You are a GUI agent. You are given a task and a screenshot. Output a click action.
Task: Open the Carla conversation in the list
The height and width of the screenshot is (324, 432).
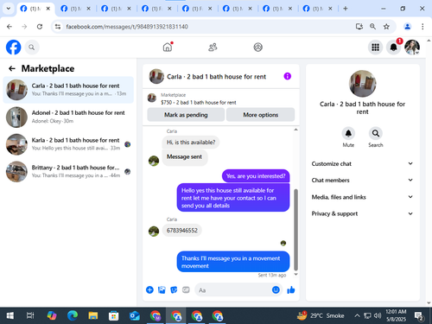(x=68, y=90)
